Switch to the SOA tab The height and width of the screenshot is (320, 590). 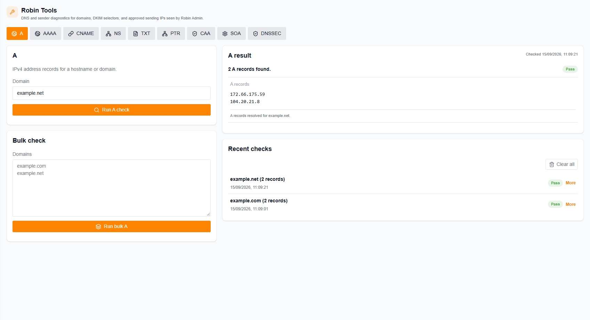[232, 33]
